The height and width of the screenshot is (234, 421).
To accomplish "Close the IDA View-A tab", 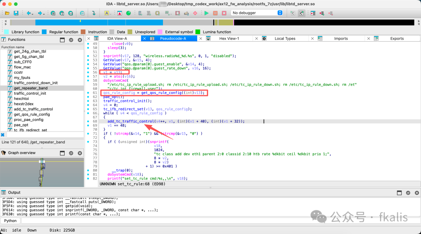I will (x=88, y=38).
